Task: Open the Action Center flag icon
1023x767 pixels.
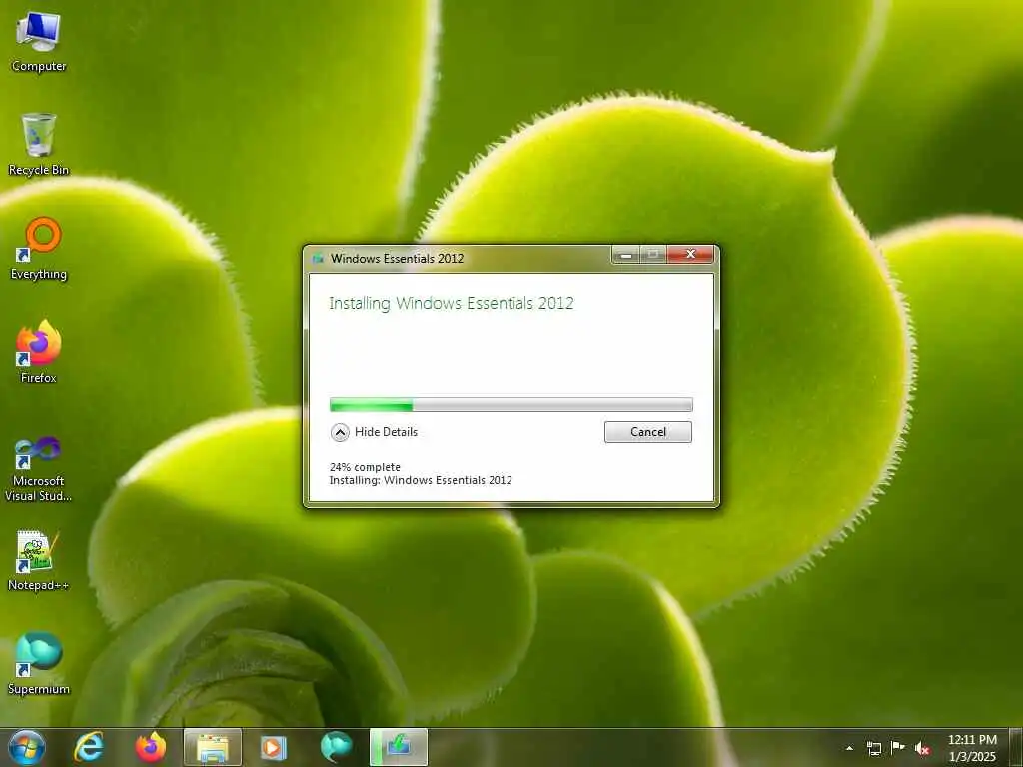Action: point(898,748)
